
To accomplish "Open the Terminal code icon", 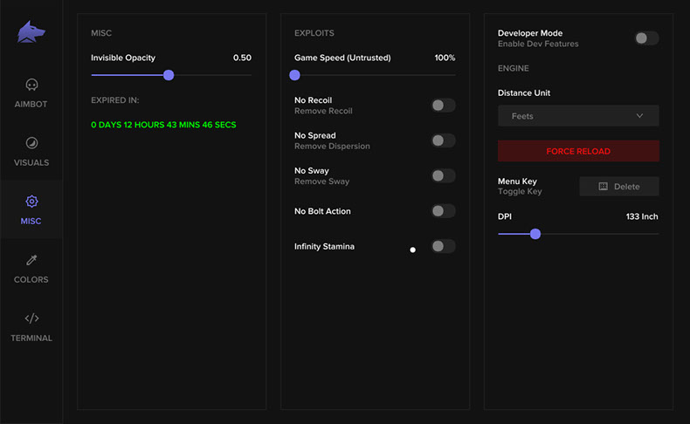I will 31,318.
